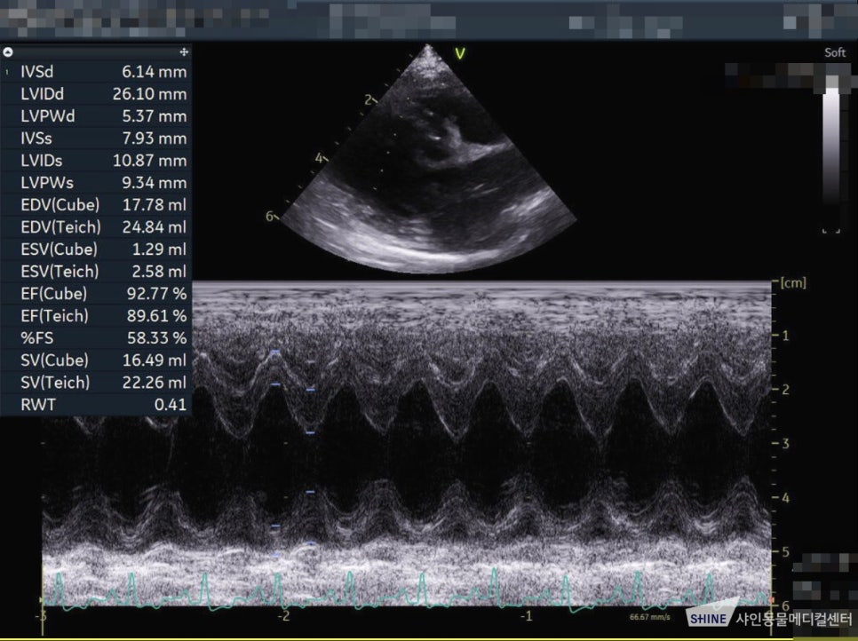
Task: Click the -1 second time axis marker
Action: (527, 616)
